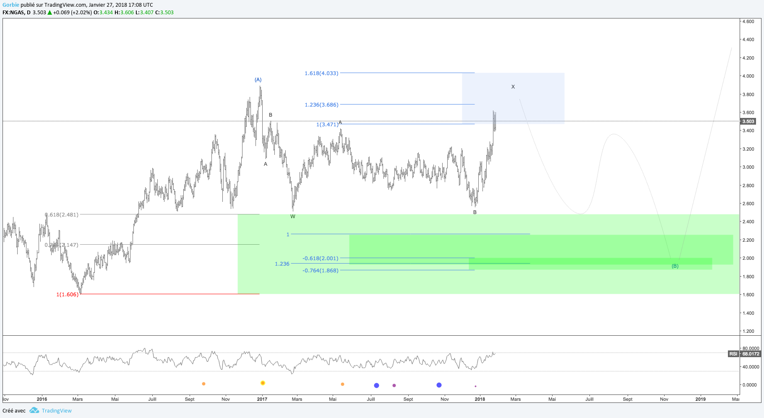Click the large blue dot near Juill 2017
Image resolution: width=764 pixels, height=418 pixels.
tap(376, 385)
